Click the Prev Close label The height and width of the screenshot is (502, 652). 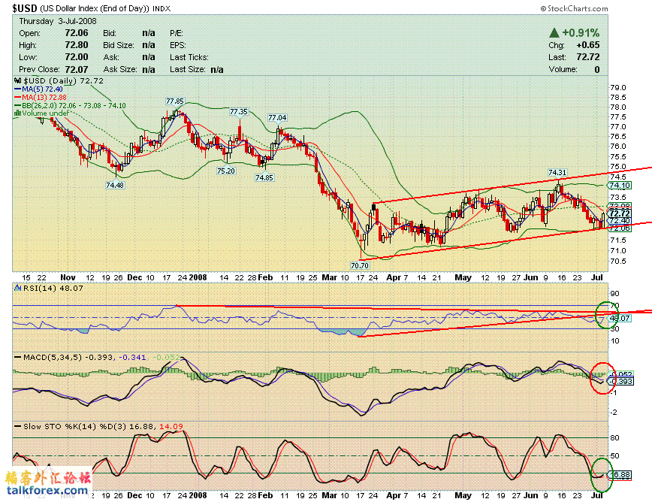click(x=39, y=69)
